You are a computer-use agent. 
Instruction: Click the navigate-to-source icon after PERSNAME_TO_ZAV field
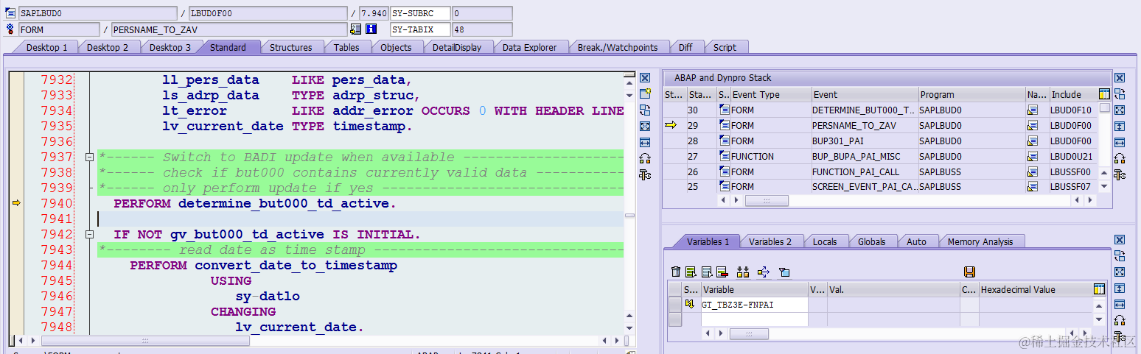(x=356, y=29)
